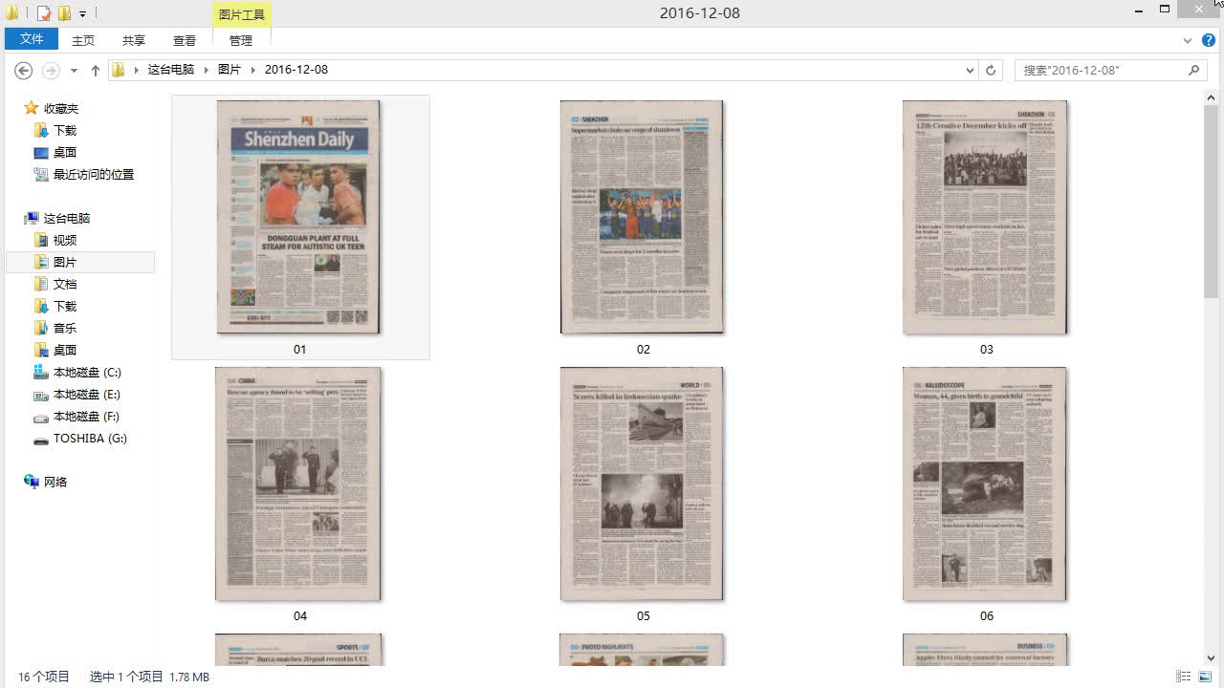The width and height of the screenshot is (1224, 688).
Task: Click the 选中 1 个项目 1.78 MB status text
Action: point(149,677)
